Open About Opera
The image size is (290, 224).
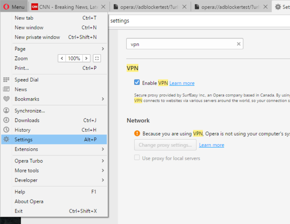(54, 201)
